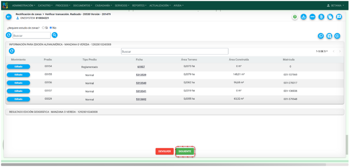Click the BCGS logo icon
349x167 pixels.
coord(5,6)
